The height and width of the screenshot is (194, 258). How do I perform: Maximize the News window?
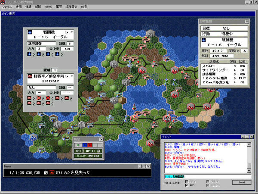144,166
